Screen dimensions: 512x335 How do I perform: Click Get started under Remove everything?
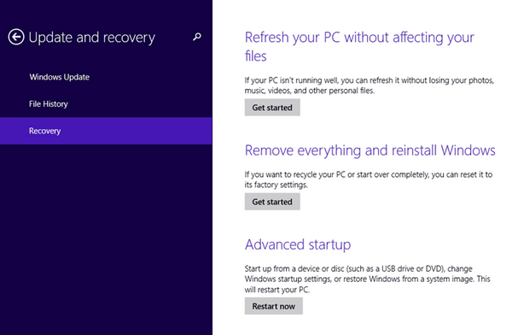272,202
